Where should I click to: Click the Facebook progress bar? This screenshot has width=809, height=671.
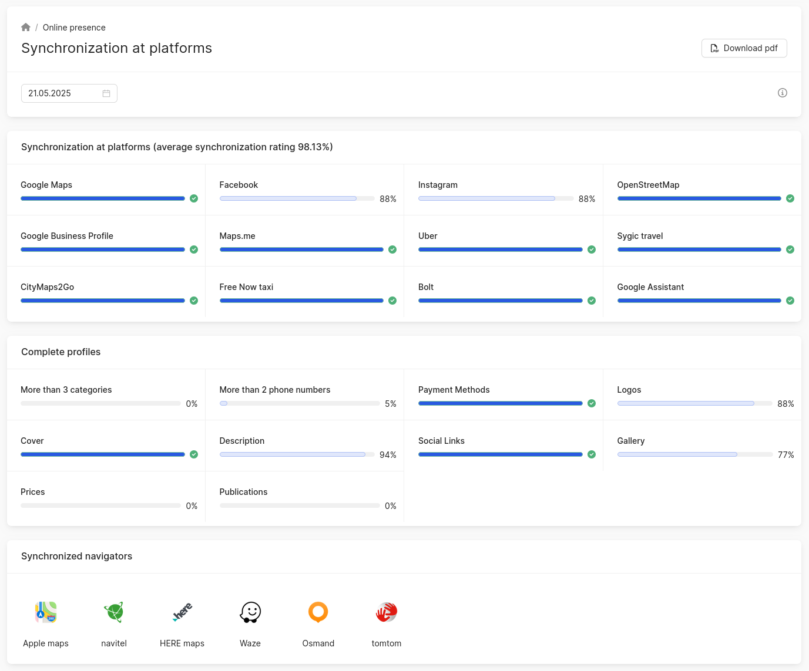tap(297, 198)
